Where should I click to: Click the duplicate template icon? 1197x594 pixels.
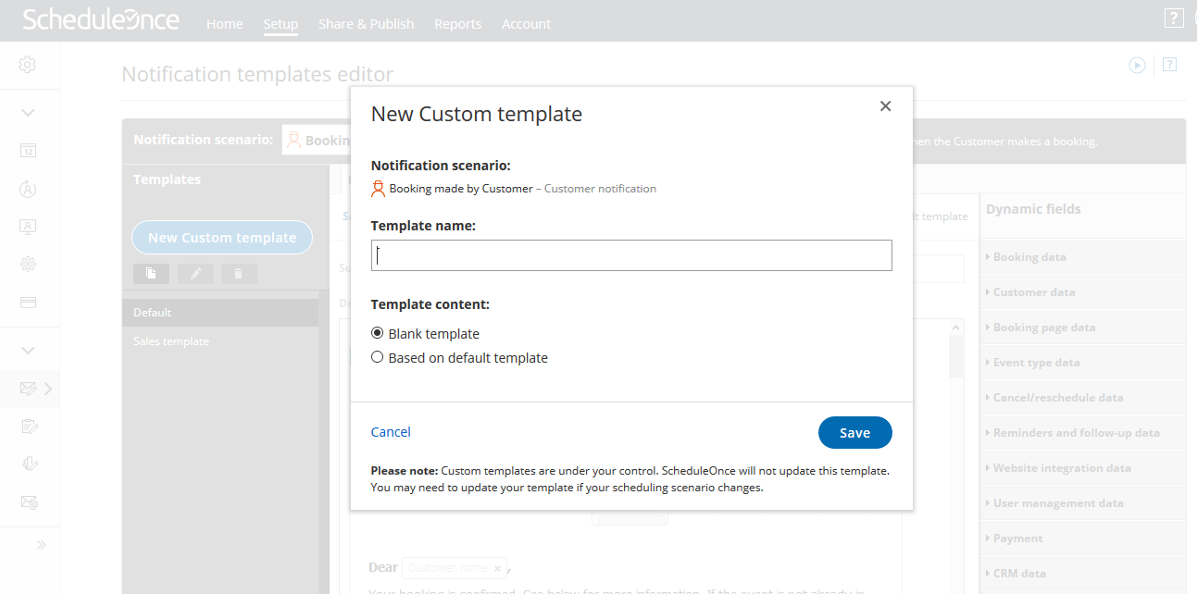(151, 274)
